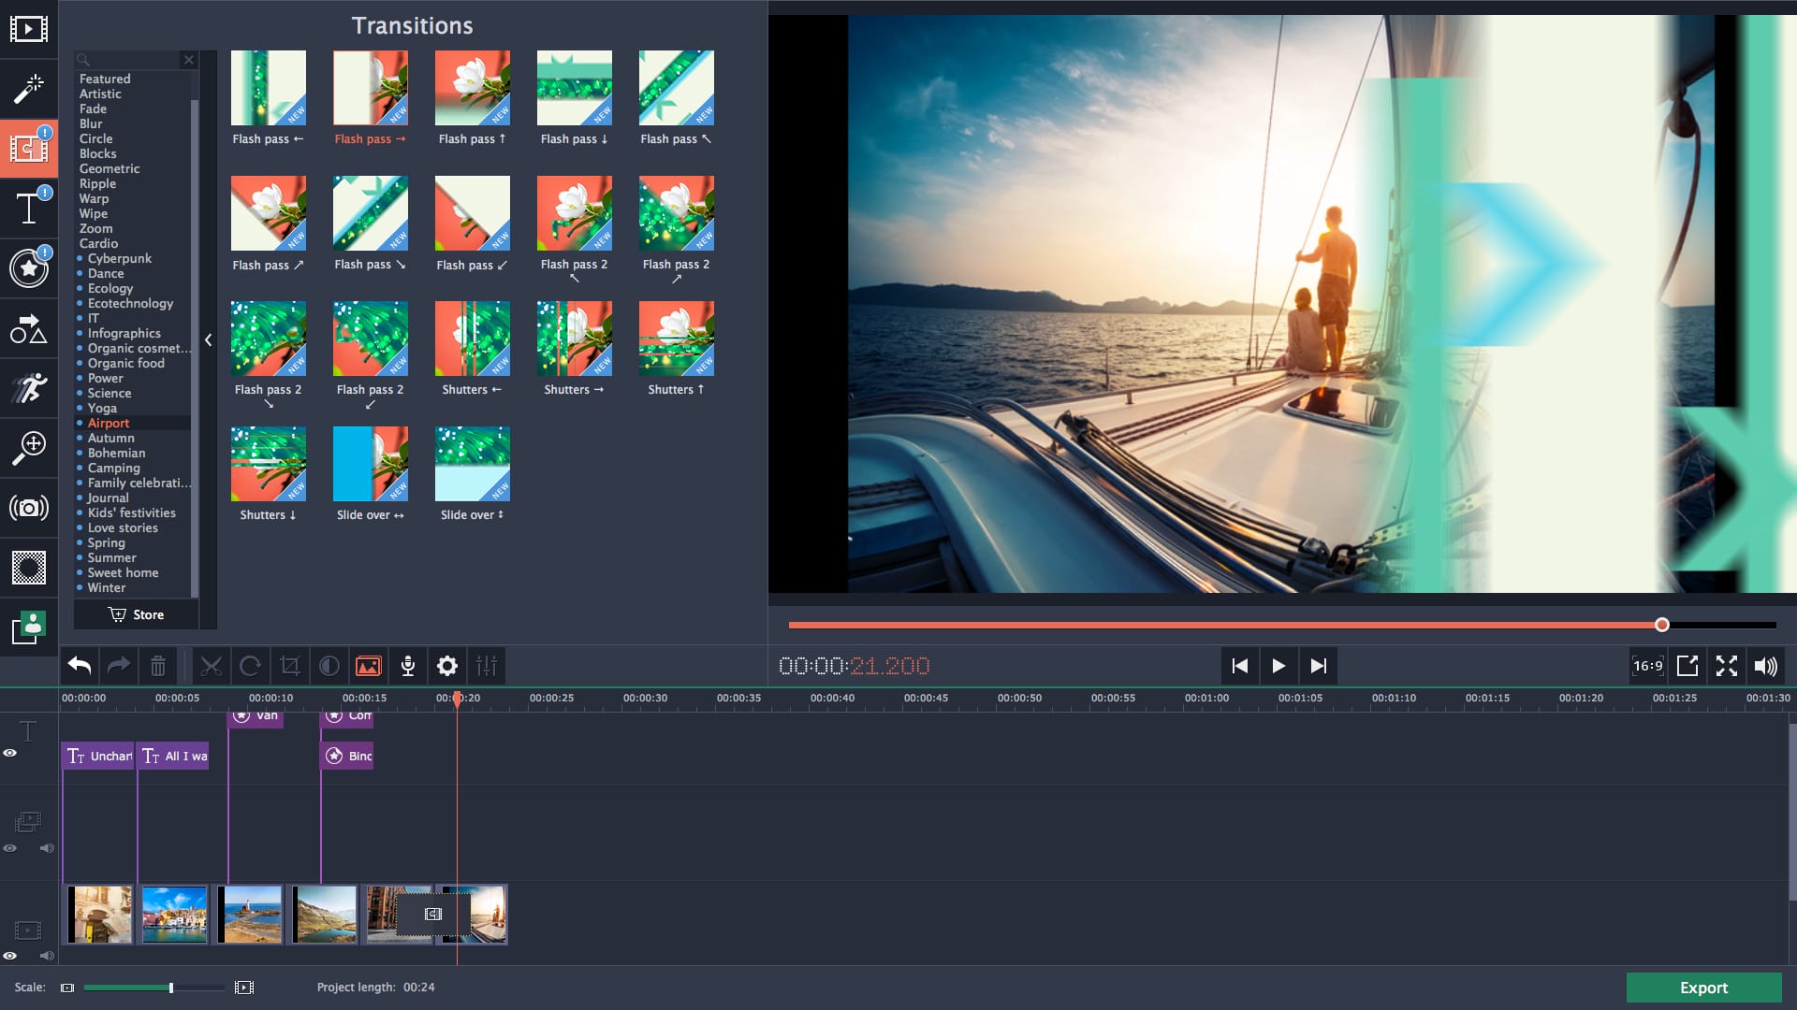
Task: Open the Store from the transitions panel
Action: click(137, 614)
